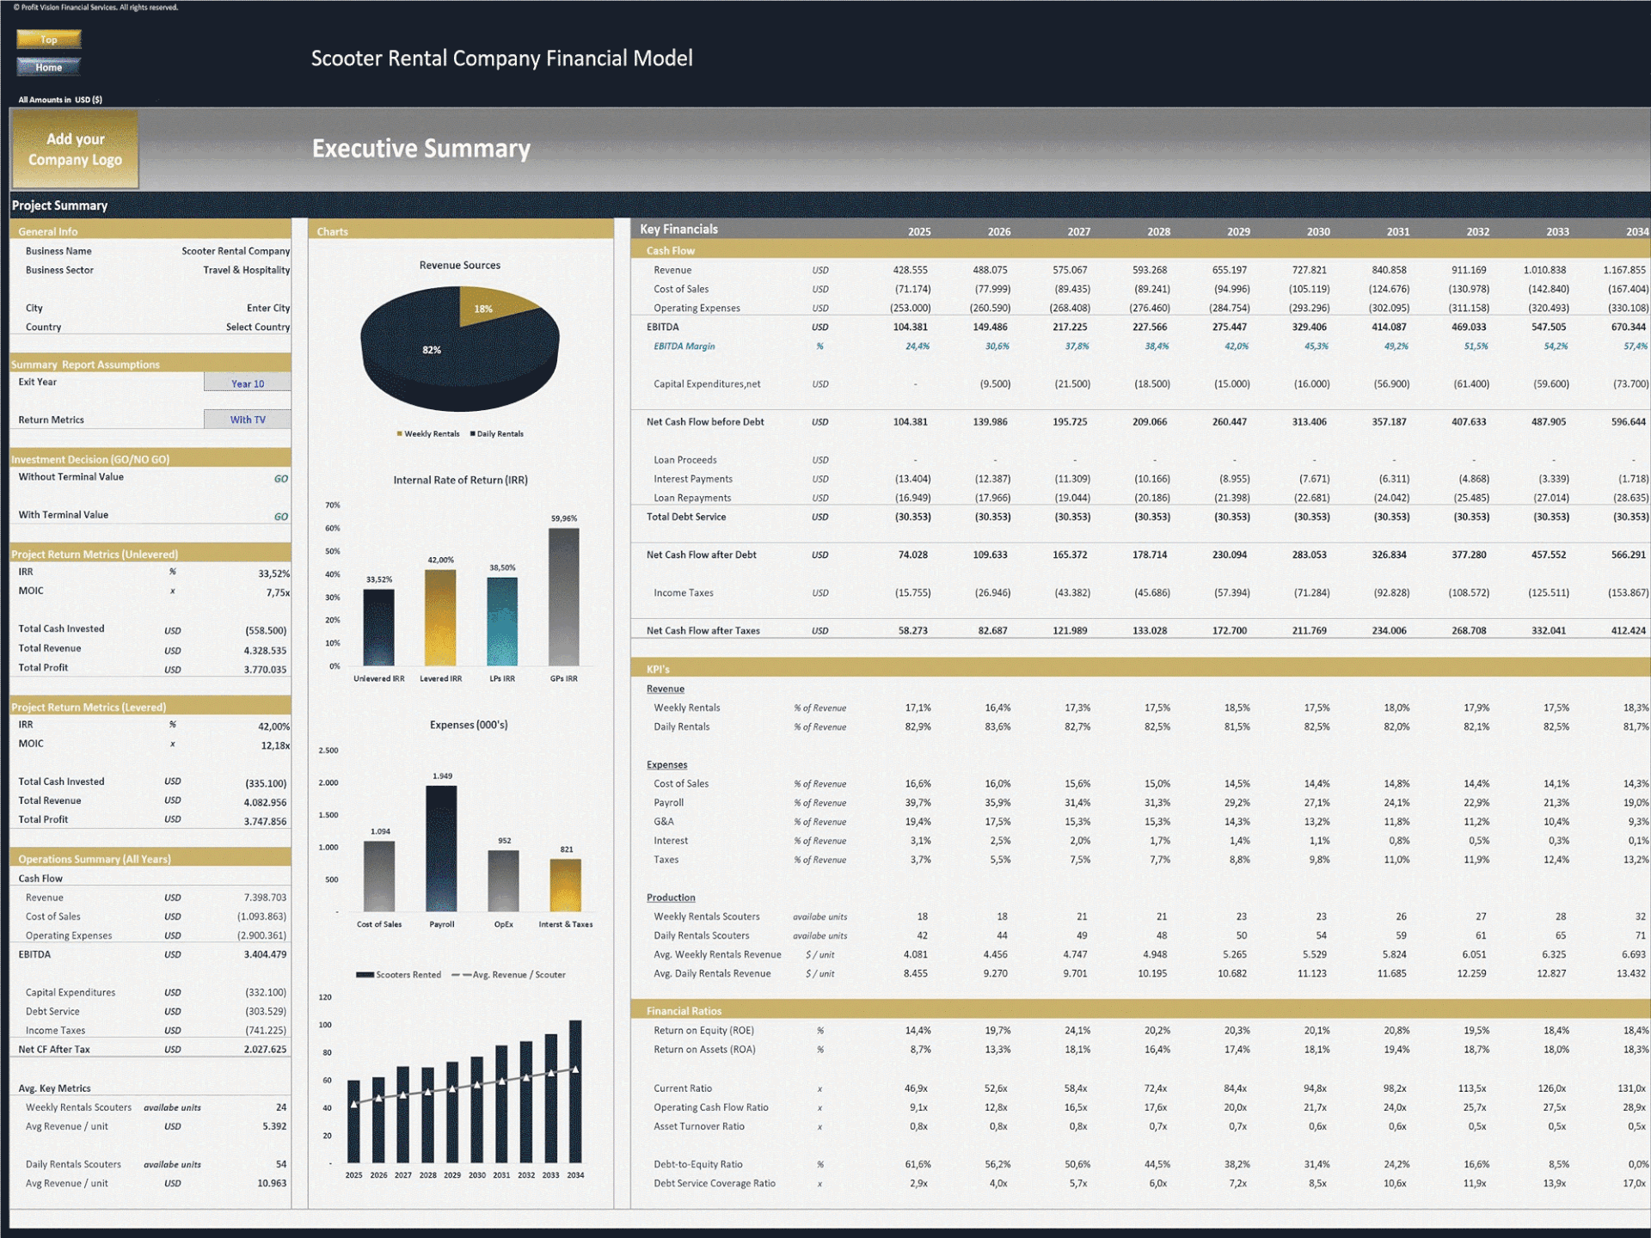Image resolution: width=1651 pixels, height=1238 pixels.
Task: Select the Travel & Hospitality business sector cell
Action: pyautogui.click(x=247, y=270)
